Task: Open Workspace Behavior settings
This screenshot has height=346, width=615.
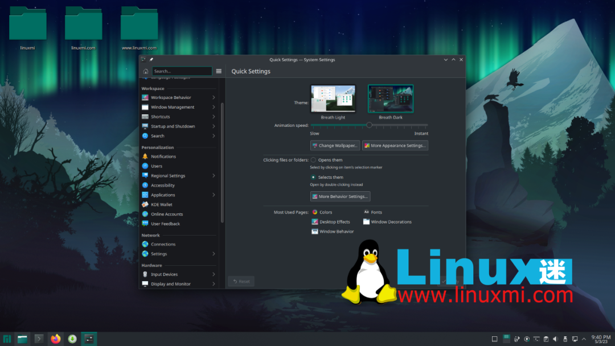Action: [178, 97]
